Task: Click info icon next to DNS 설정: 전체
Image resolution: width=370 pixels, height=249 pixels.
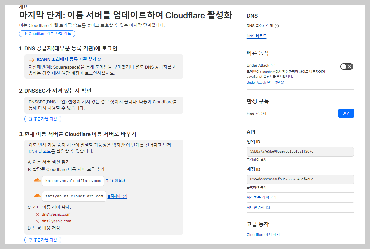Action: (277, 26)
